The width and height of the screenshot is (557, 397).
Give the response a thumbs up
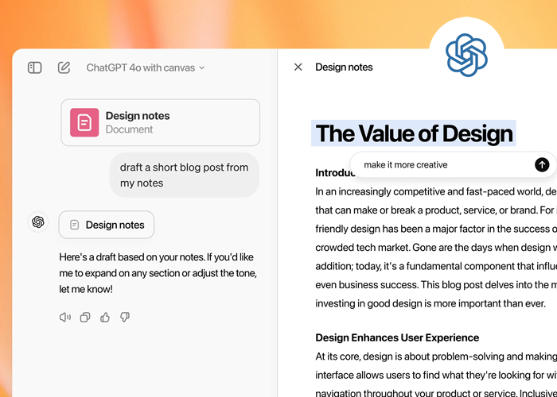tap(105, 318)
